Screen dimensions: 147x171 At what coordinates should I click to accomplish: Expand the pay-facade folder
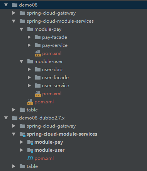tap(29, 37)
